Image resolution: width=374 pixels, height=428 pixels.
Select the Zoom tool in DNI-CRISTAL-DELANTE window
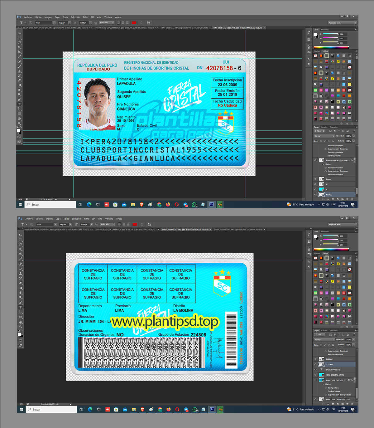click(19, 123)
